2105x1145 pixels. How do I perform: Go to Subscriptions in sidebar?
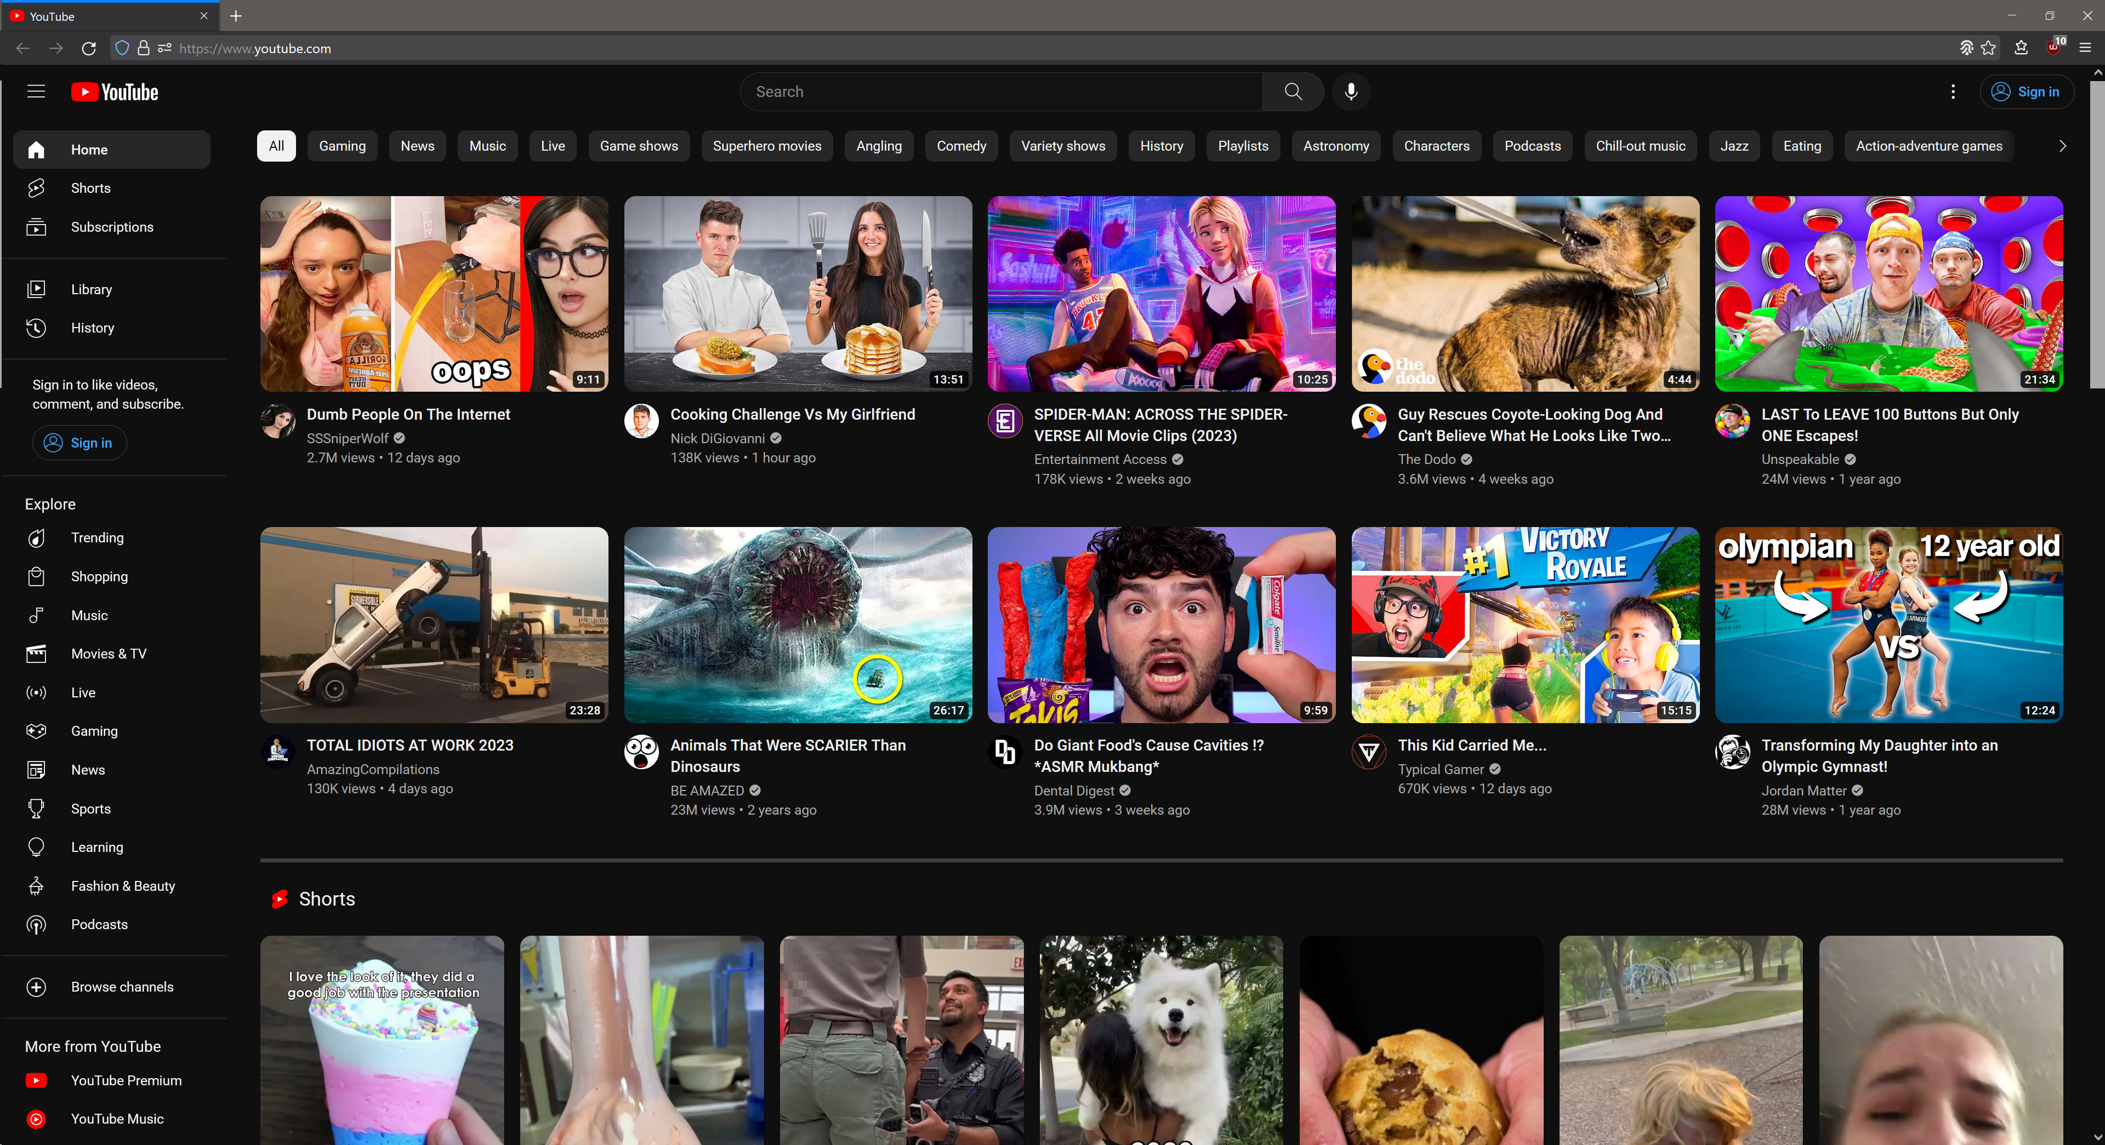click(x=111, y=227)
